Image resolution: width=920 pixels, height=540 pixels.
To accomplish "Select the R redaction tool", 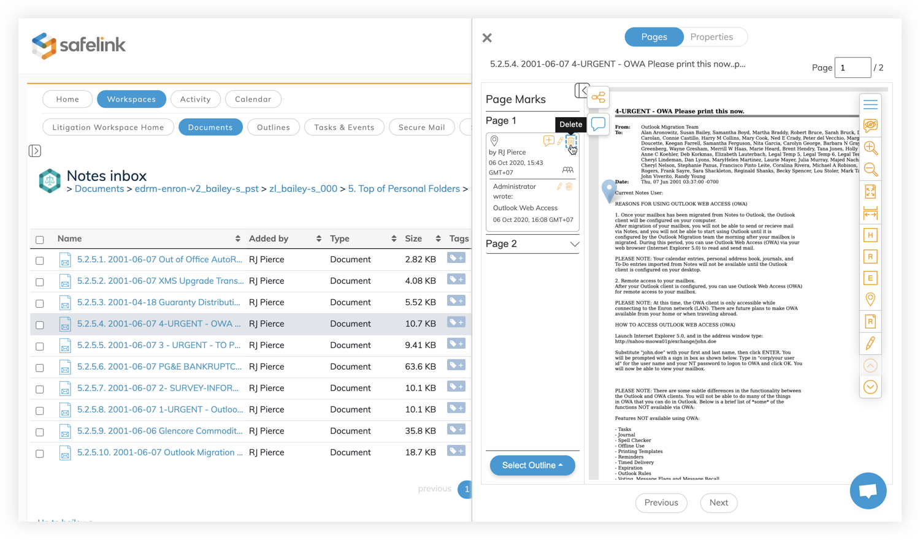I will pos(870,257).
